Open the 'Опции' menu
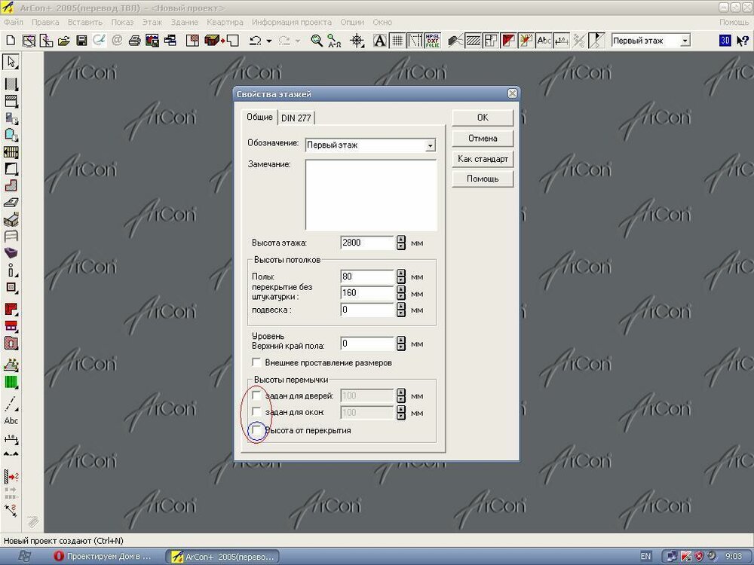The height and width of the screenshot is (565, 754). pyautogui.click(x=352, y=22)
